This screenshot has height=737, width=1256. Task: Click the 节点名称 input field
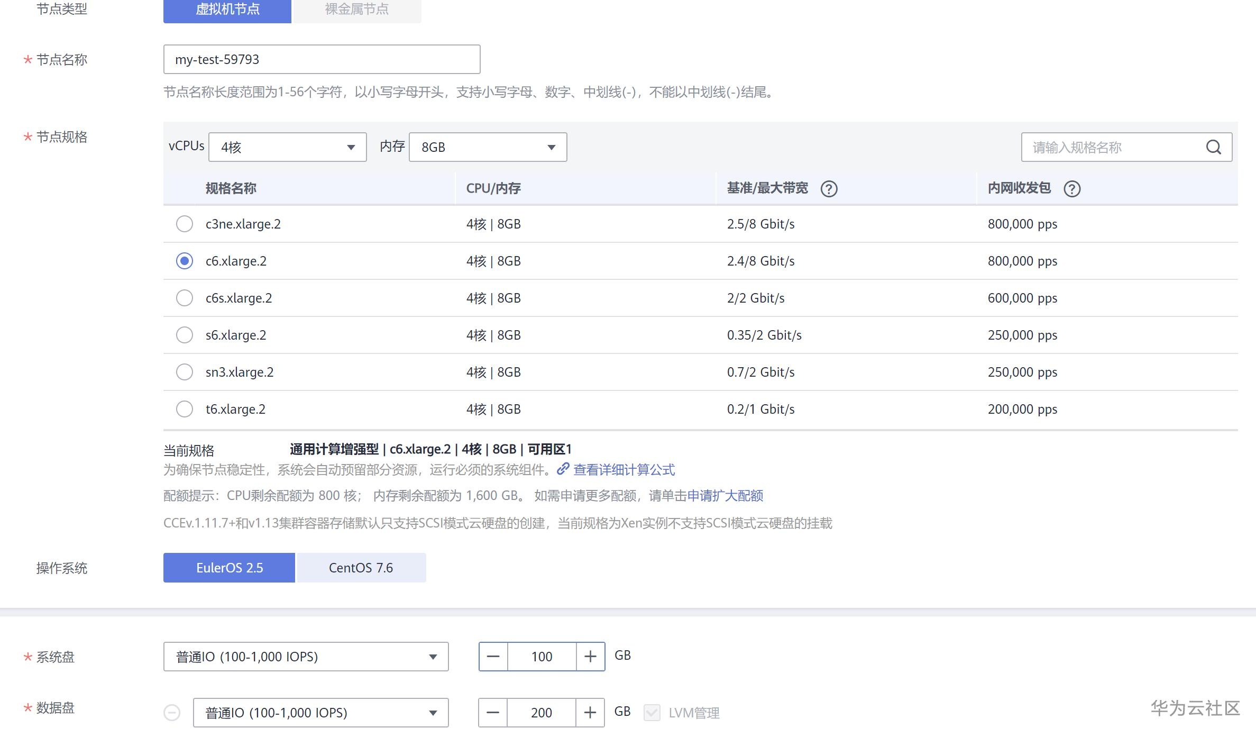tap(322, 59)
